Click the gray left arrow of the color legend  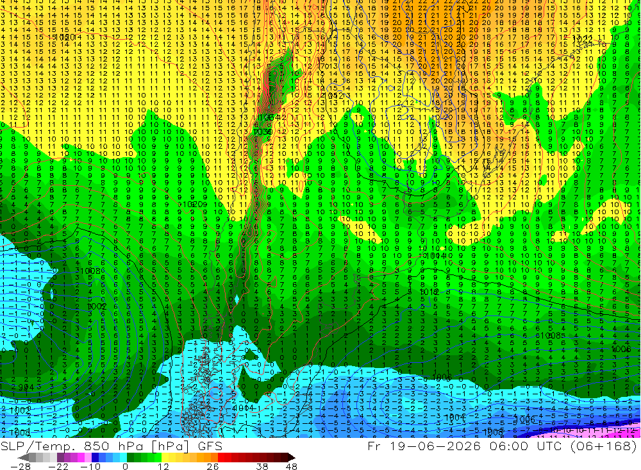click(x=24, y=457)
